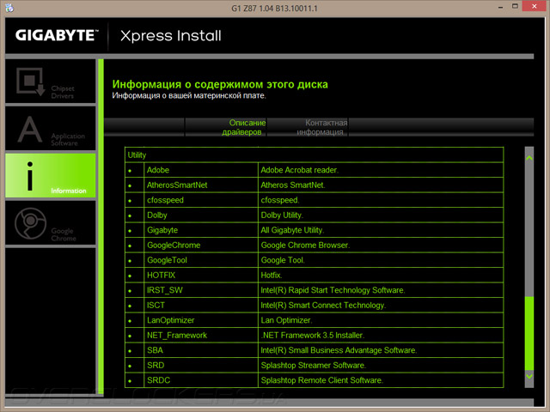Click the 'Hotfix.' description
This screenshot has width=550, height=412.
(272, 276)
